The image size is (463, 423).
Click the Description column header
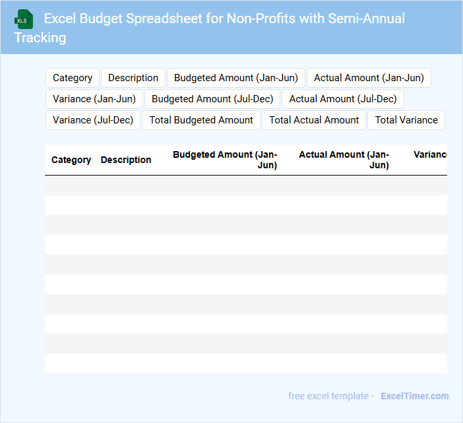click(x=126, y=160)
